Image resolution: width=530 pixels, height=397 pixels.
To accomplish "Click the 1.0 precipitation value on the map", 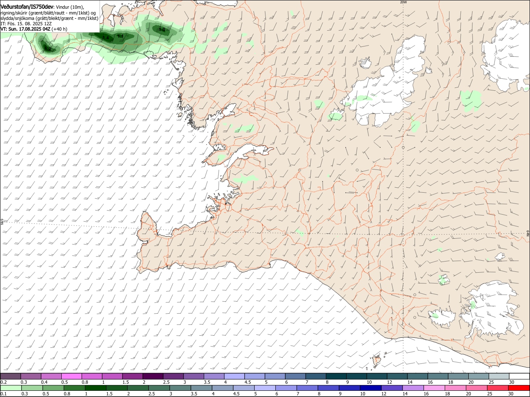I will (x=162, y=30).
